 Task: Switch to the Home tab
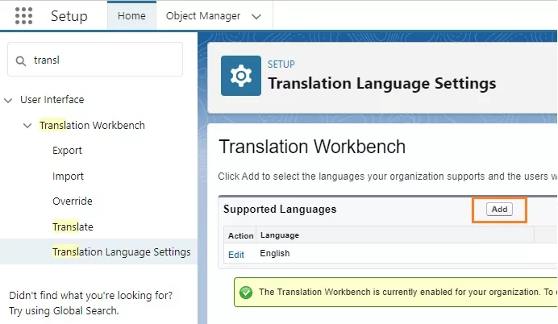pyautogui.click(x=131, y=16)
